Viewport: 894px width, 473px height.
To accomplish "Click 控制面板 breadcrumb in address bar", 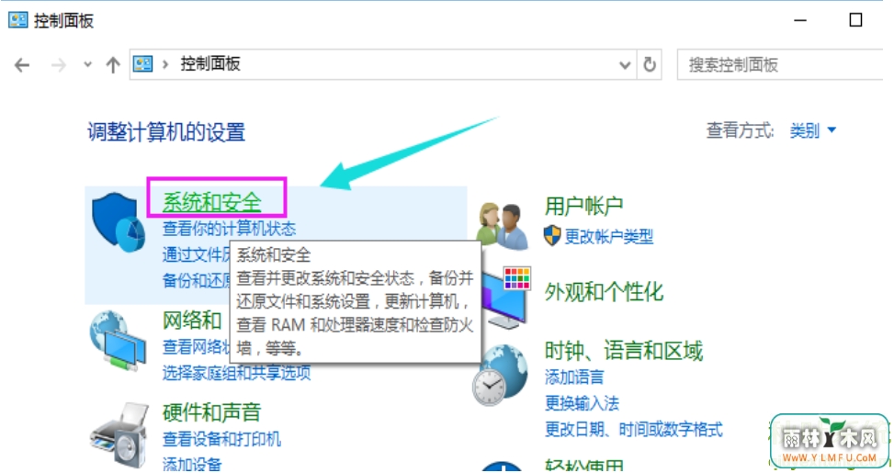I will 210,63.
